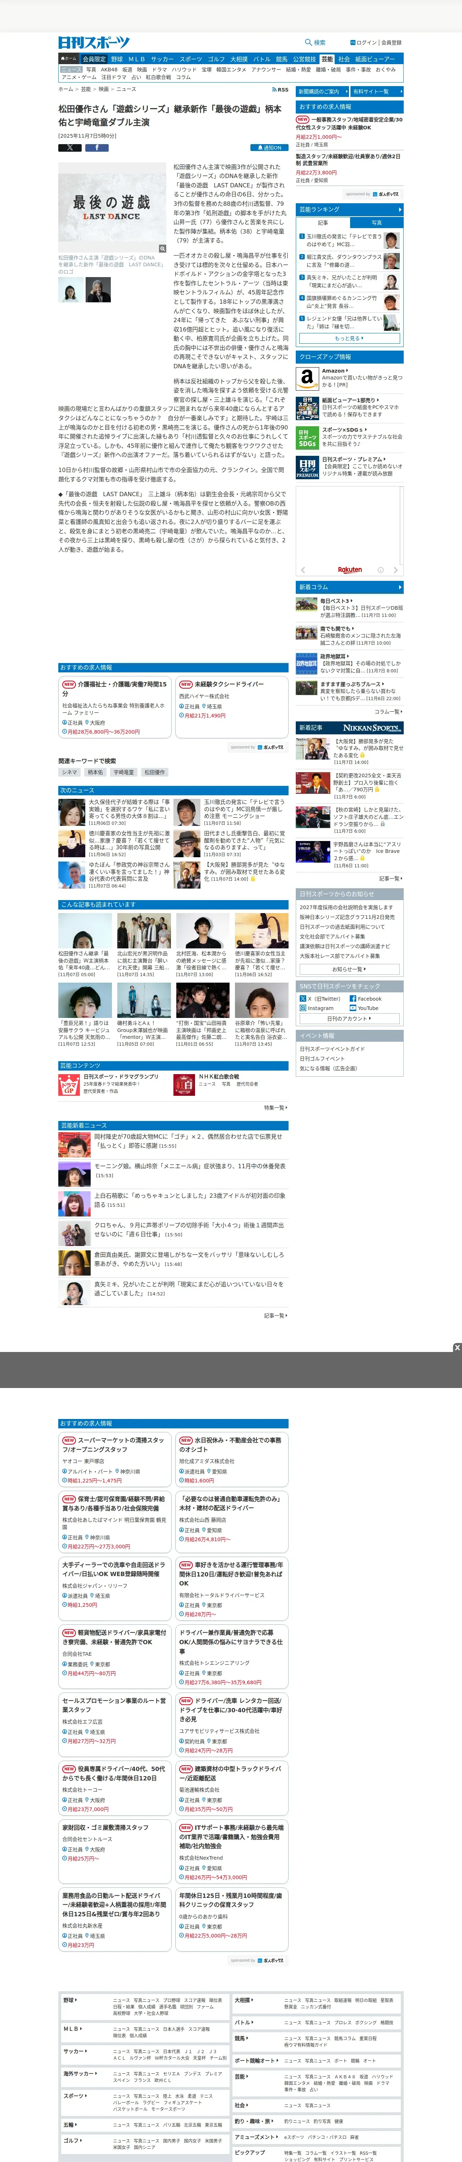Show previous Rakuten ad slide
Viewport: 462px width, 2162px height.
(303, 570)
